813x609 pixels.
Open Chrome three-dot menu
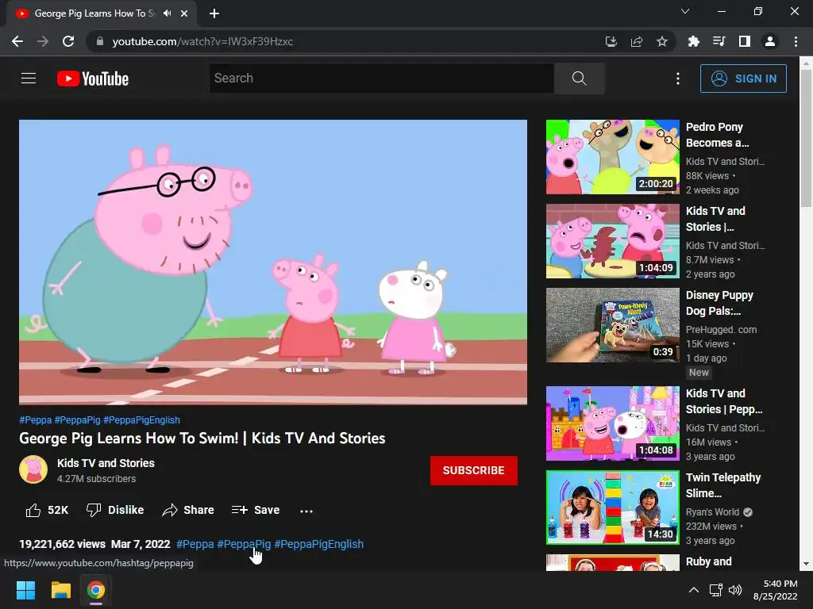coord(796,41)
